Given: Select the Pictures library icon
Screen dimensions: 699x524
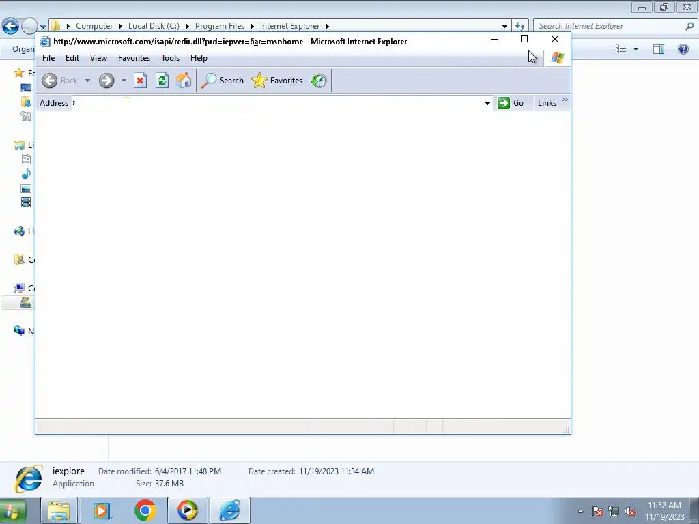Looking at the screenshot, I should [27, 188].
